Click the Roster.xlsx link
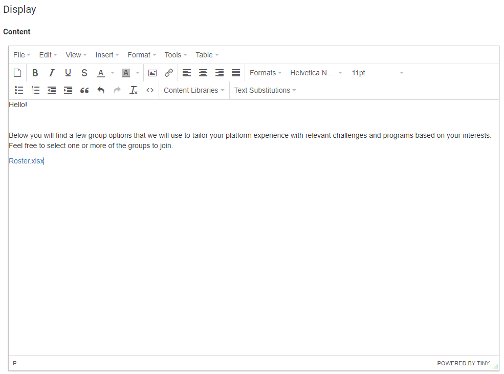This screenshot has width=504, height=374. (x=26, y=161)
